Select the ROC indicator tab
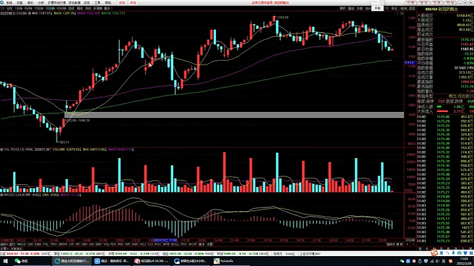474x266 pixels. coord(157,244)
